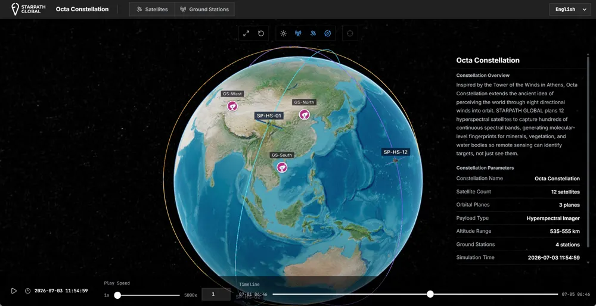Viewport: 596px width, 306px height.
Task: Click the Octa Constellation title in header
Action: click(82, 9)
